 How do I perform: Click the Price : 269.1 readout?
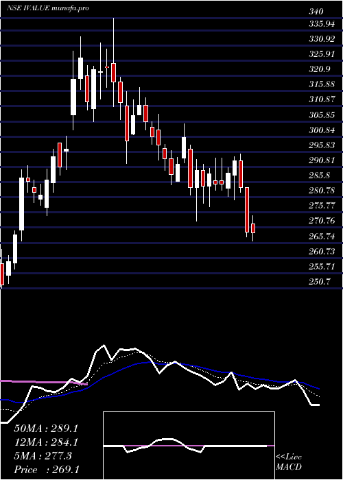[x=47, y=470]
